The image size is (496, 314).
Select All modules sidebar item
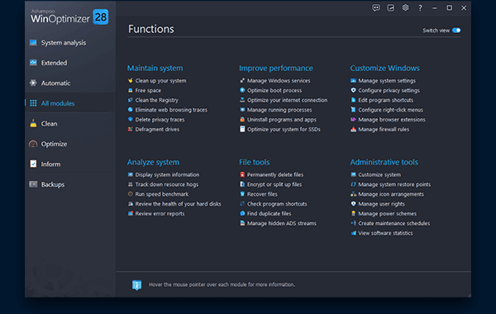(58, 103)
